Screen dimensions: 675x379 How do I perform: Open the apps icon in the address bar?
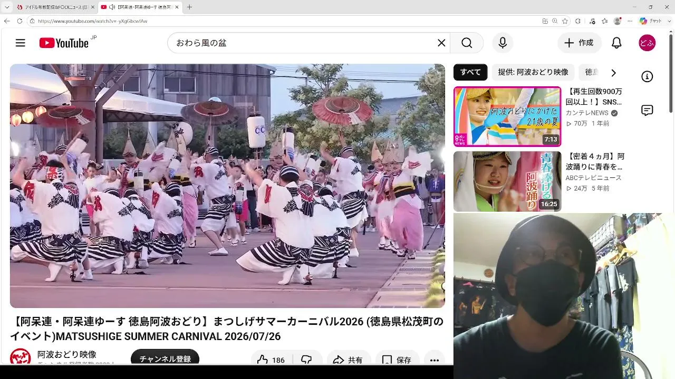[545, 21]
